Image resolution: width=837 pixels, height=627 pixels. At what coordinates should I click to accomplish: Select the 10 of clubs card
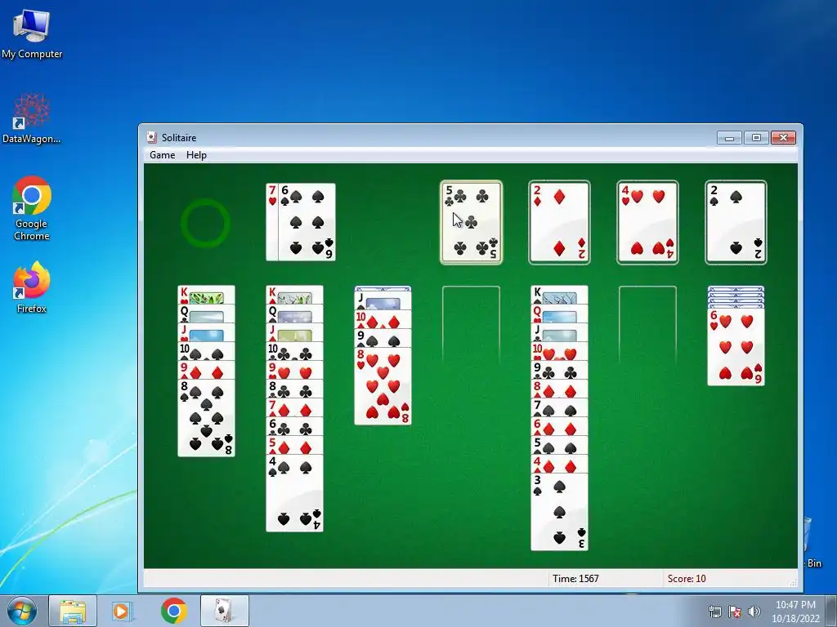294,351
